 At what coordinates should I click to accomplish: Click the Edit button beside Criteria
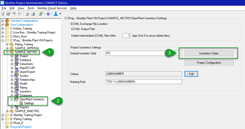(191, 74)
